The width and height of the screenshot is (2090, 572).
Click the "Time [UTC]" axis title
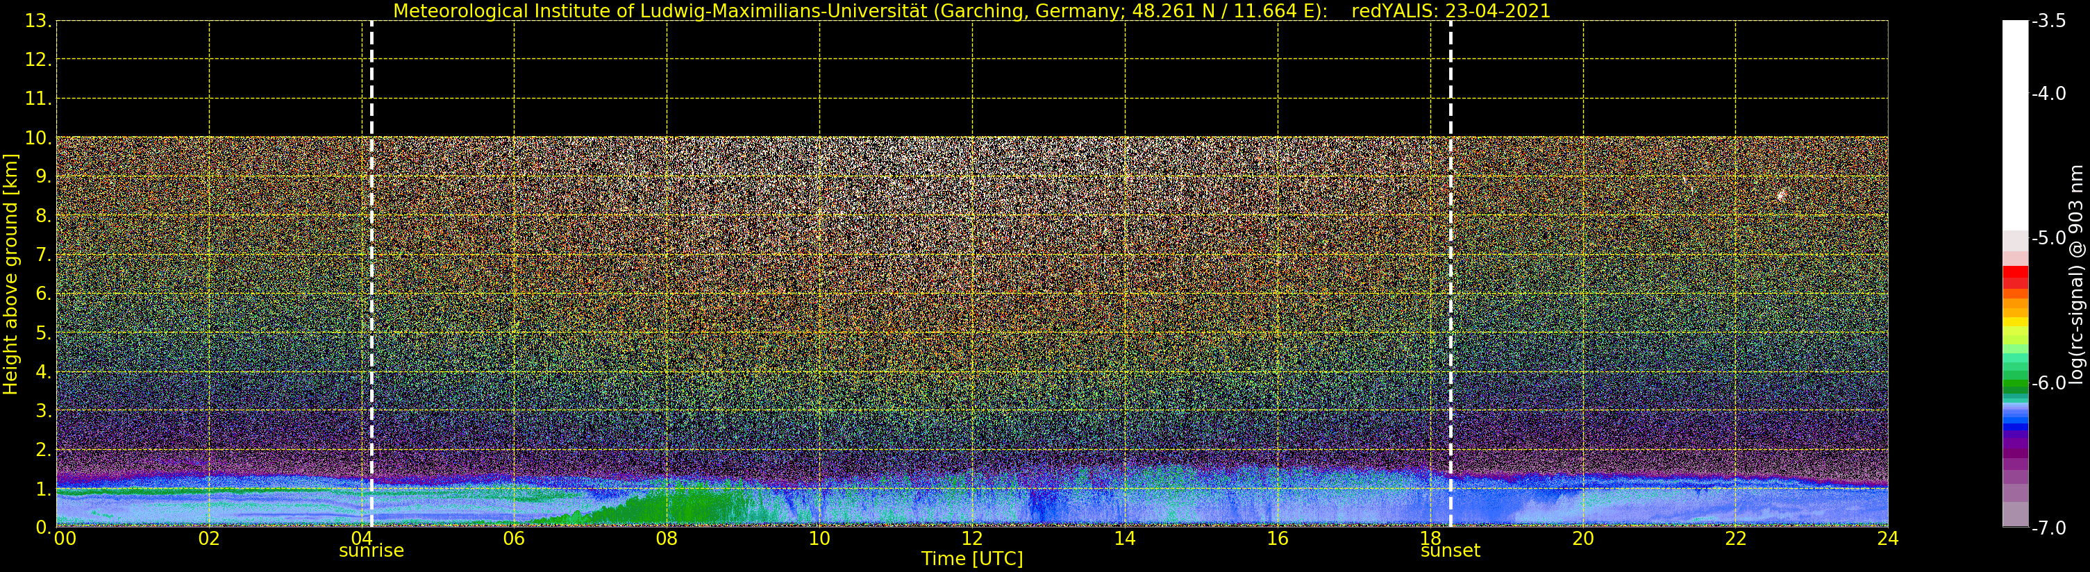(972, 559)
